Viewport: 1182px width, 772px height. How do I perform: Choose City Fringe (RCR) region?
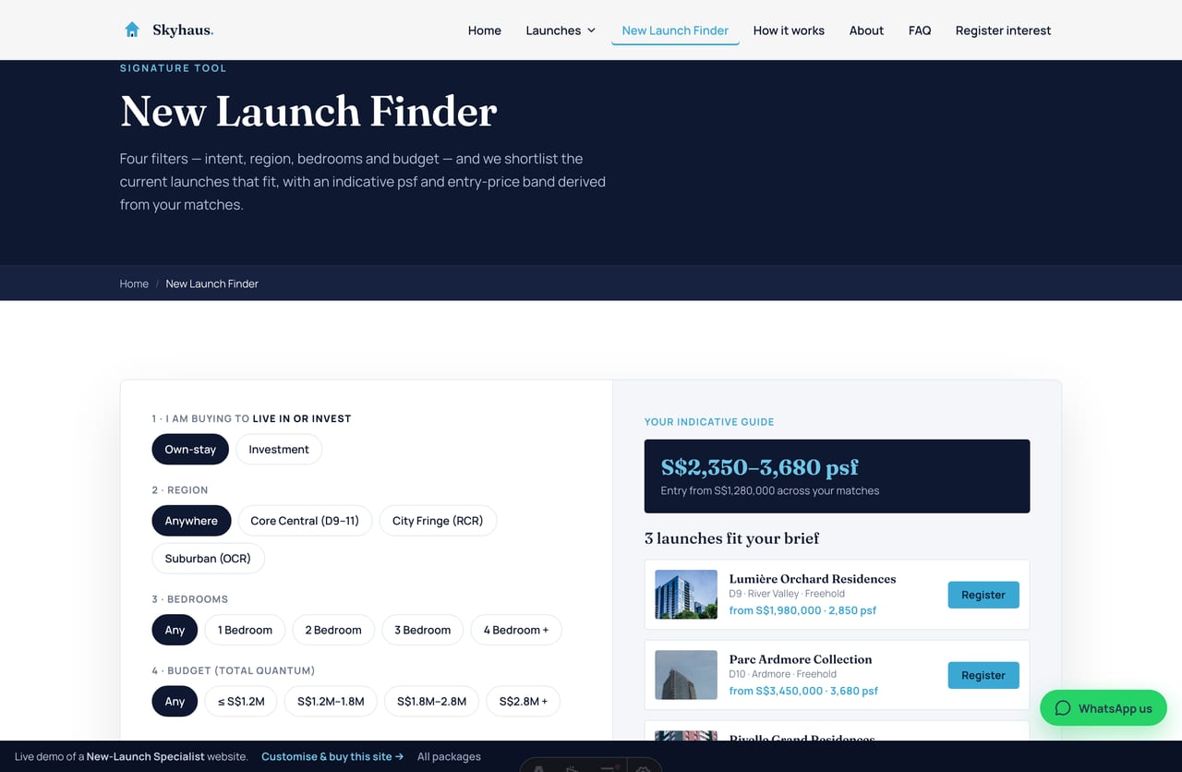(438, 521)
